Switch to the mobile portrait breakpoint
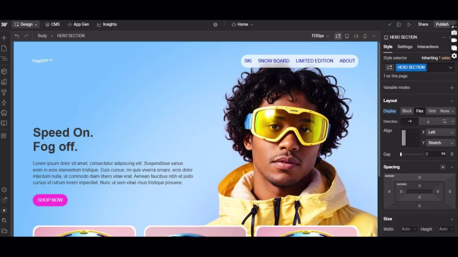Image resolution: width=458 pixels, height=257 pixels. click(365, 36)
